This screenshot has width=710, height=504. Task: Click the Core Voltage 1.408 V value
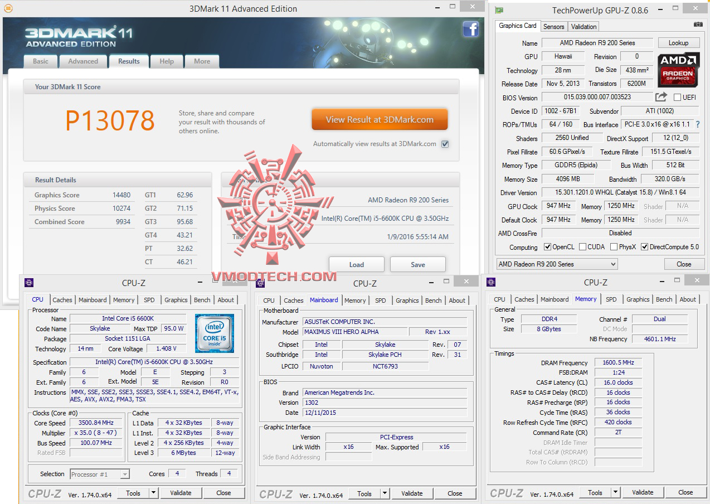[x=167, y=349]
